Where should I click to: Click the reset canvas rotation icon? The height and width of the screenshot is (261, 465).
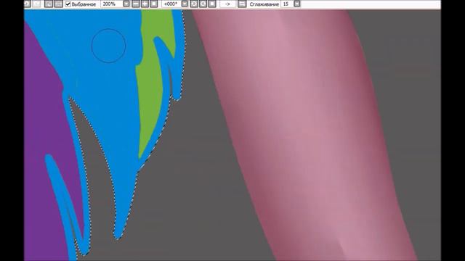point(212,4)
